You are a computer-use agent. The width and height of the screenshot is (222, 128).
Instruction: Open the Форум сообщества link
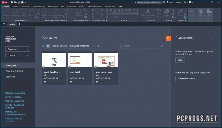click(x=15, y=101)
